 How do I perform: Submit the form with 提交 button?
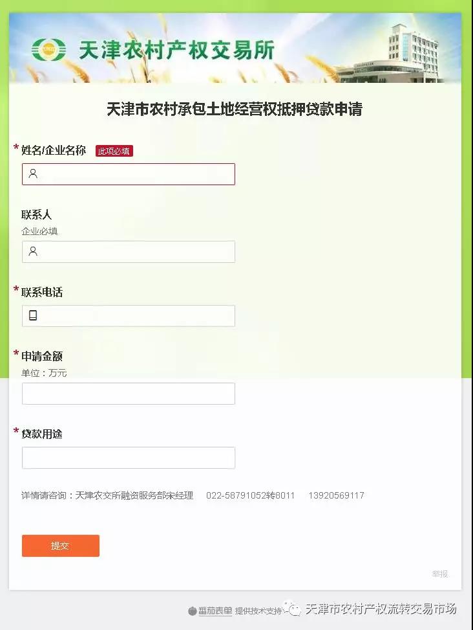(x=61, y=546)
